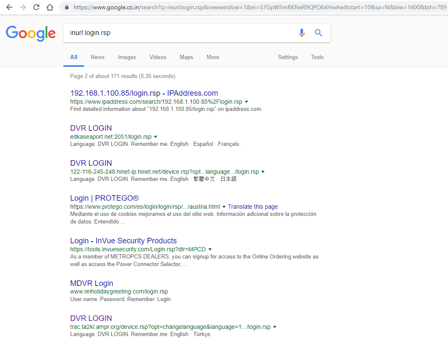Open the Login - InVue Security Products result
Screen dimensions: 448x339
(123, 241)
